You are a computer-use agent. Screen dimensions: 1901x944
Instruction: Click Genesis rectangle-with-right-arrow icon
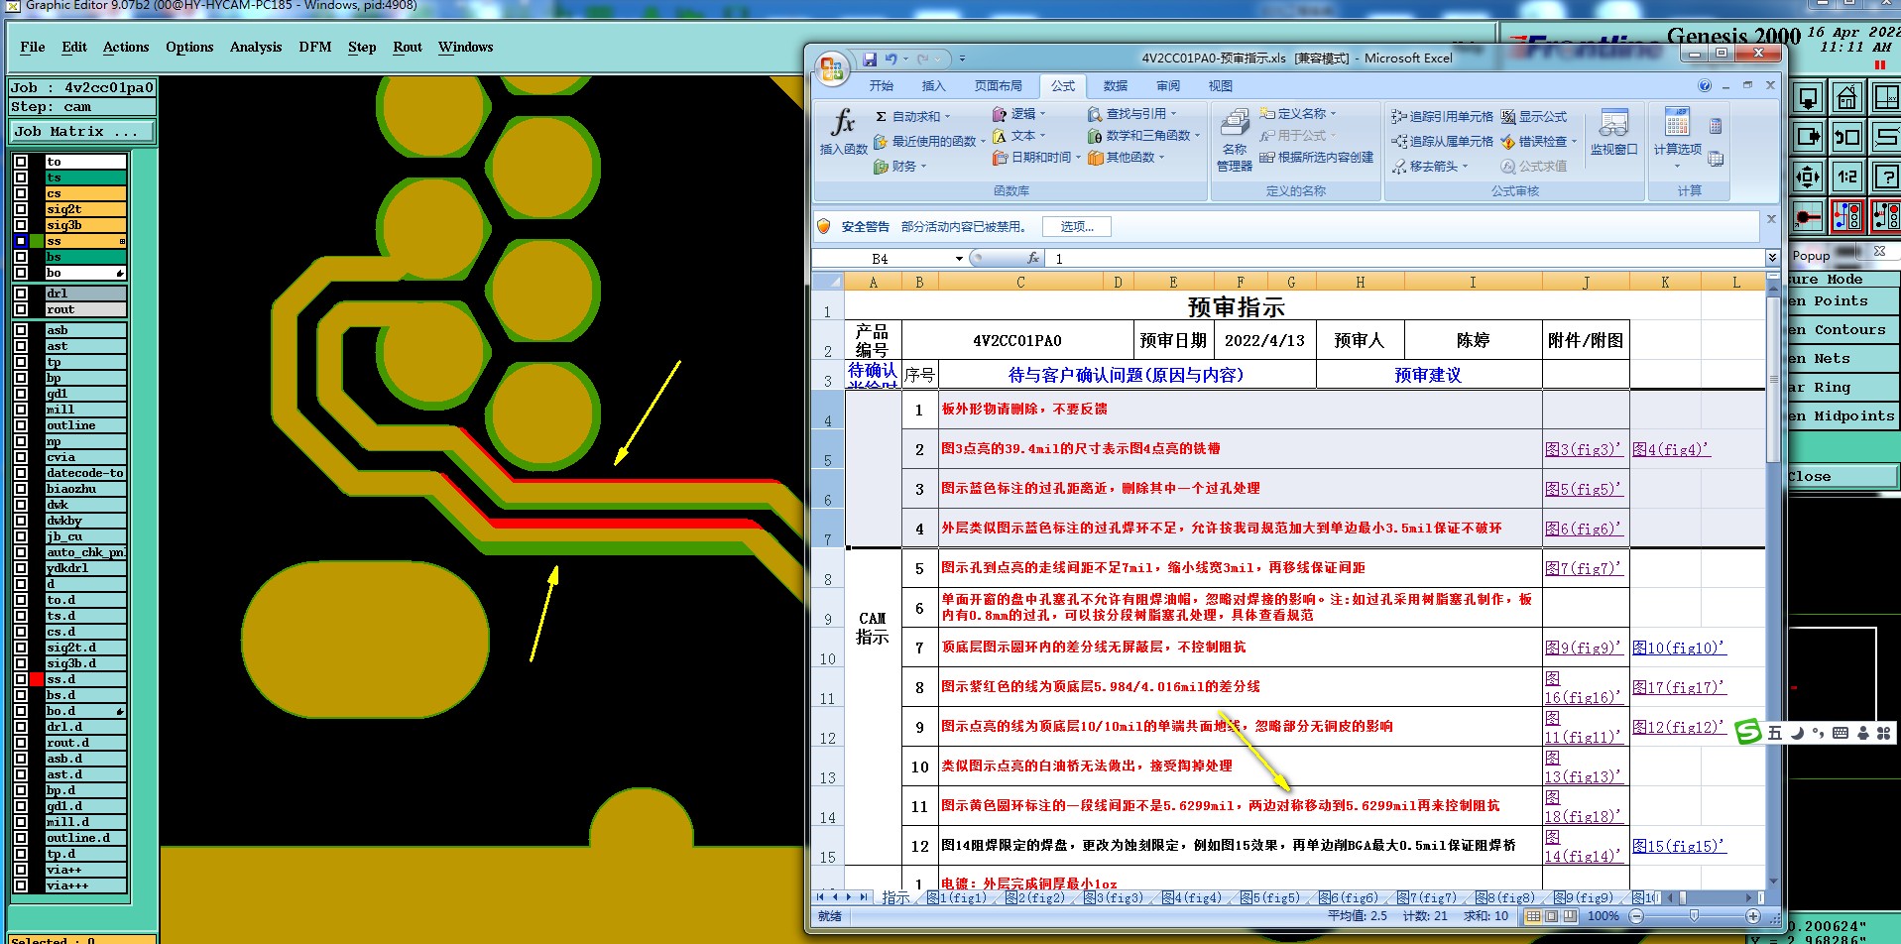pyautogui.click(x=1808, y=137)
